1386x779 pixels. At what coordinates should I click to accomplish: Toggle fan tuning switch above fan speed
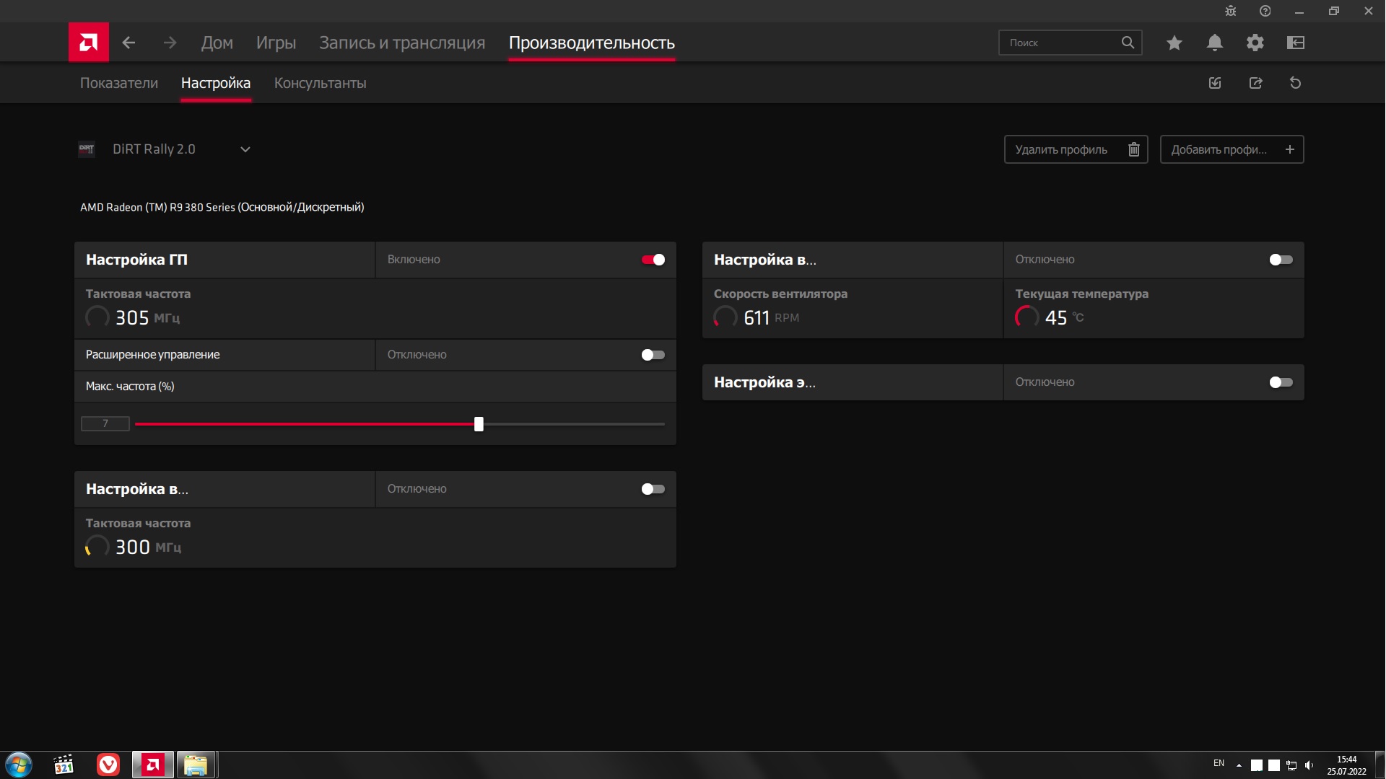[1281, 260]
